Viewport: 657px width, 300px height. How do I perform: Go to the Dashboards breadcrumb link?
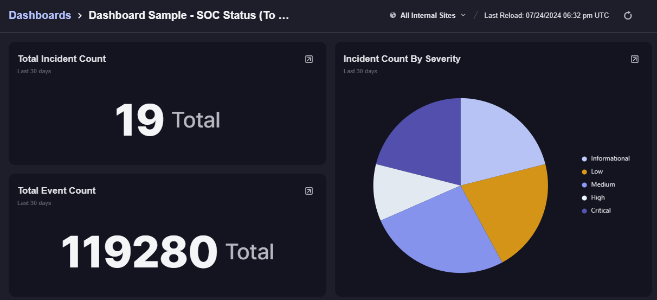pyautogui.click(x=40, y=15)
